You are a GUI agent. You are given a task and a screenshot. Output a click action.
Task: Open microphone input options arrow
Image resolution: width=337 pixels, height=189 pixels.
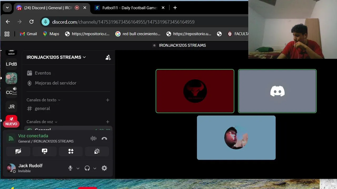(x=78, y=168)
